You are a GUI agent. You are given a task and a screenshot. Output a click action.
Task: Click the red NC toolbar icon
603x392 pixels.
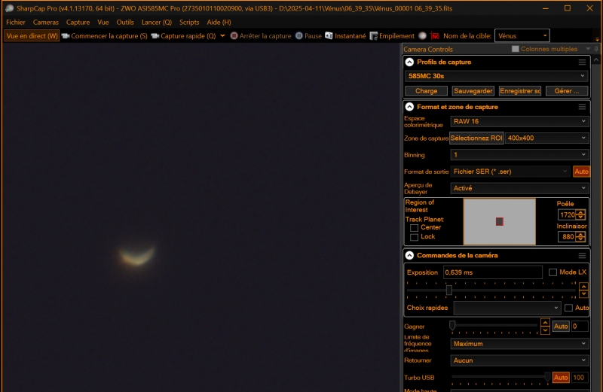click(435, 36)
